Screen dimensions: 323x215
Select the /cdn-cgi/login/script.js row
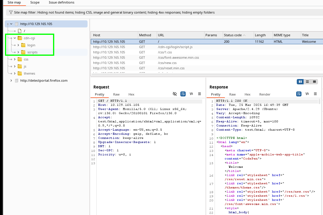[x=207, y=47]
